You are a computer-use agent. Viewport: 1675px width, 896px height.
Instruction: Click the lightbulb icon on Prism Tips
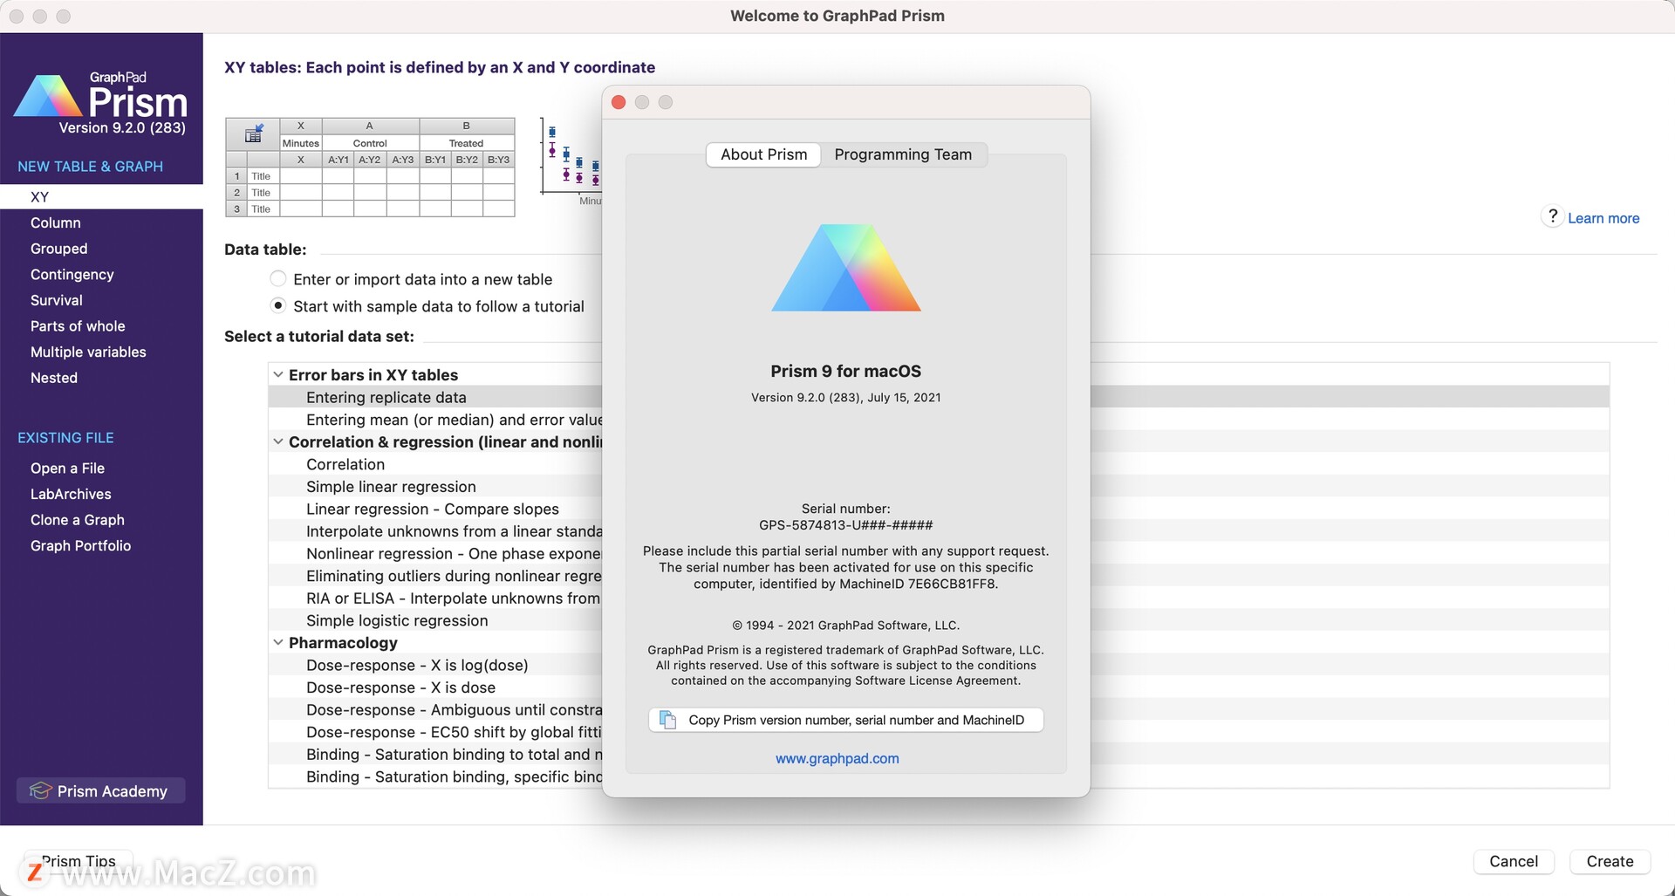click(35, 862)
